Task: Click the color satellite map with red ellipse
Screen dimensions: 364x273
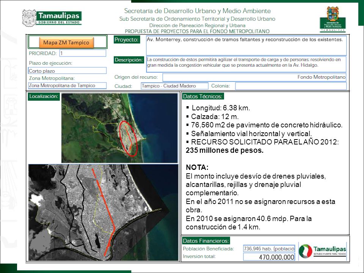Action: tap(119, 128)
